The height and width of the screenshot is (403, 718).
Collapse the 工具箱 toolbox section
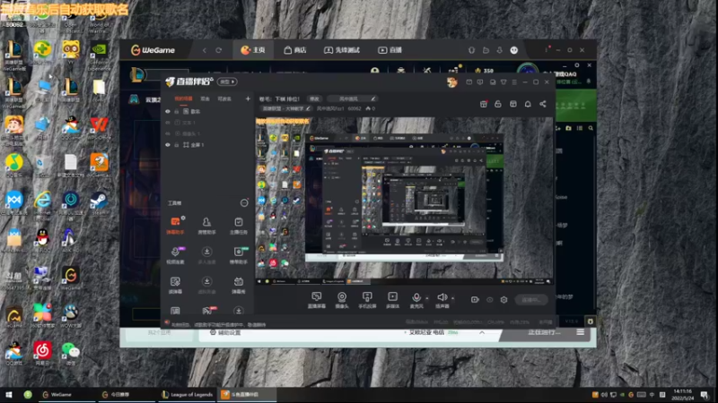pyautogui.click(x=244, y=203)
